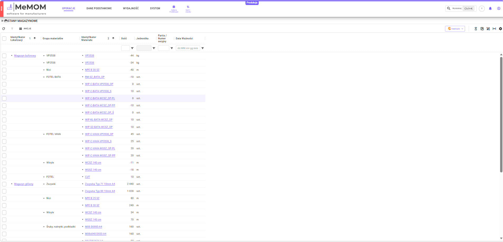The height and width of the screenshot is (242, 503).
Task: Open the WIP-SZ-BATA-WCSZ_OP material link
Action: (x=99, y=127)
